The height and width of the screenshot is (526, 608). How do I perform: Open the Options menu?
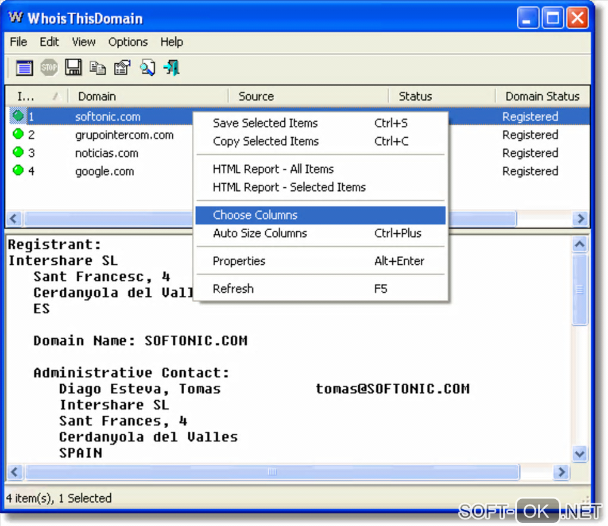(x=128, y=42)
